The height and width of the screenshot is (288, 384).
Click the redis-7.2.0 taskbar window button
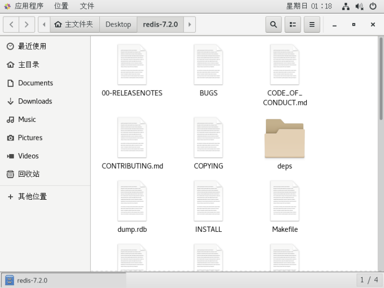pyautogui.click(x=64, y=280)
